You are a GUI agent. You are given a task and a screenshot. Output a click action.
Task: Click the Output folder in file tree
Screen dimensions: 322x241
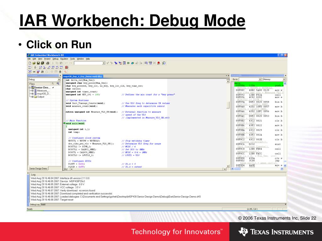(39, 97)
